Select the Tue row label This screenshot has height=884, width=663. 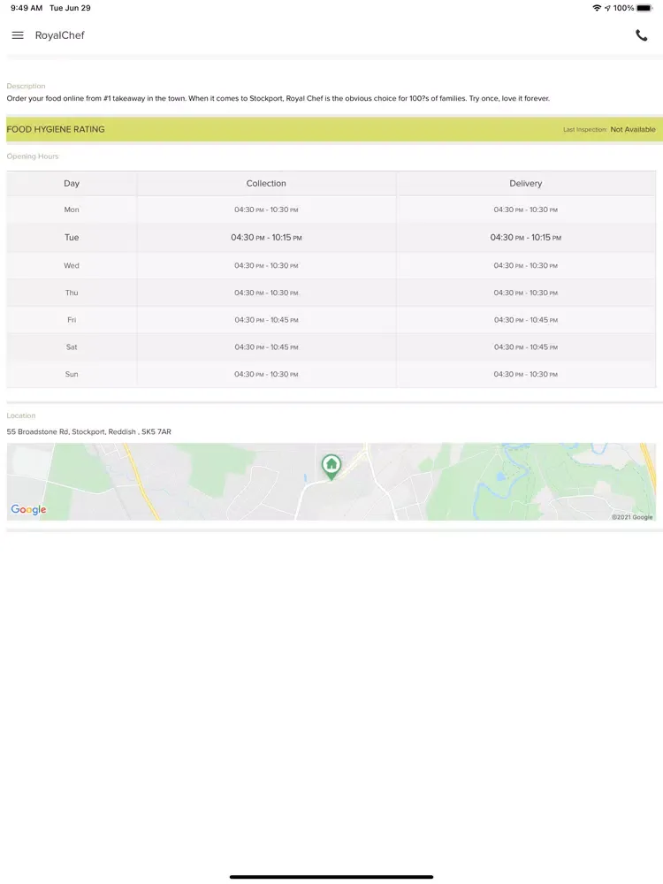(72, 237)
